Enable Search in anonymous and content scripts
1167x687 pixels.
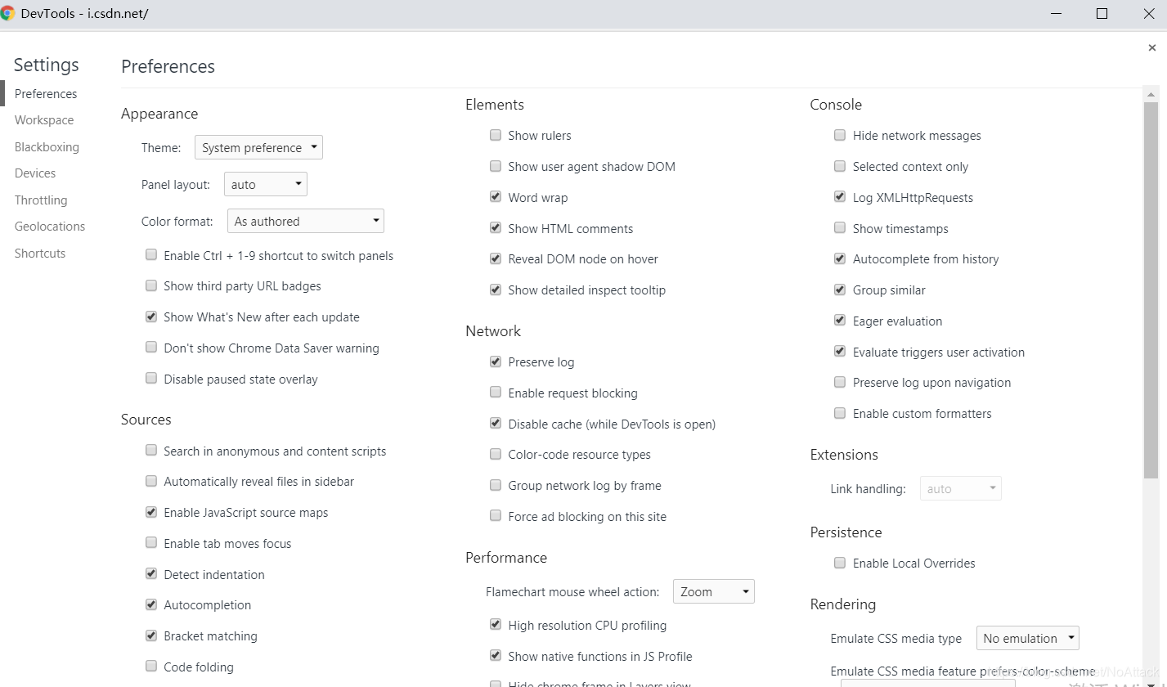coord(151,451)
